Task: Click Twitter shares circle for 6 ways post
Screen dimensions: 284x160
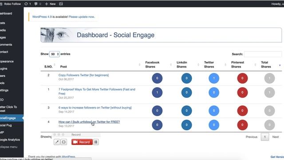Action: (214, 111)
